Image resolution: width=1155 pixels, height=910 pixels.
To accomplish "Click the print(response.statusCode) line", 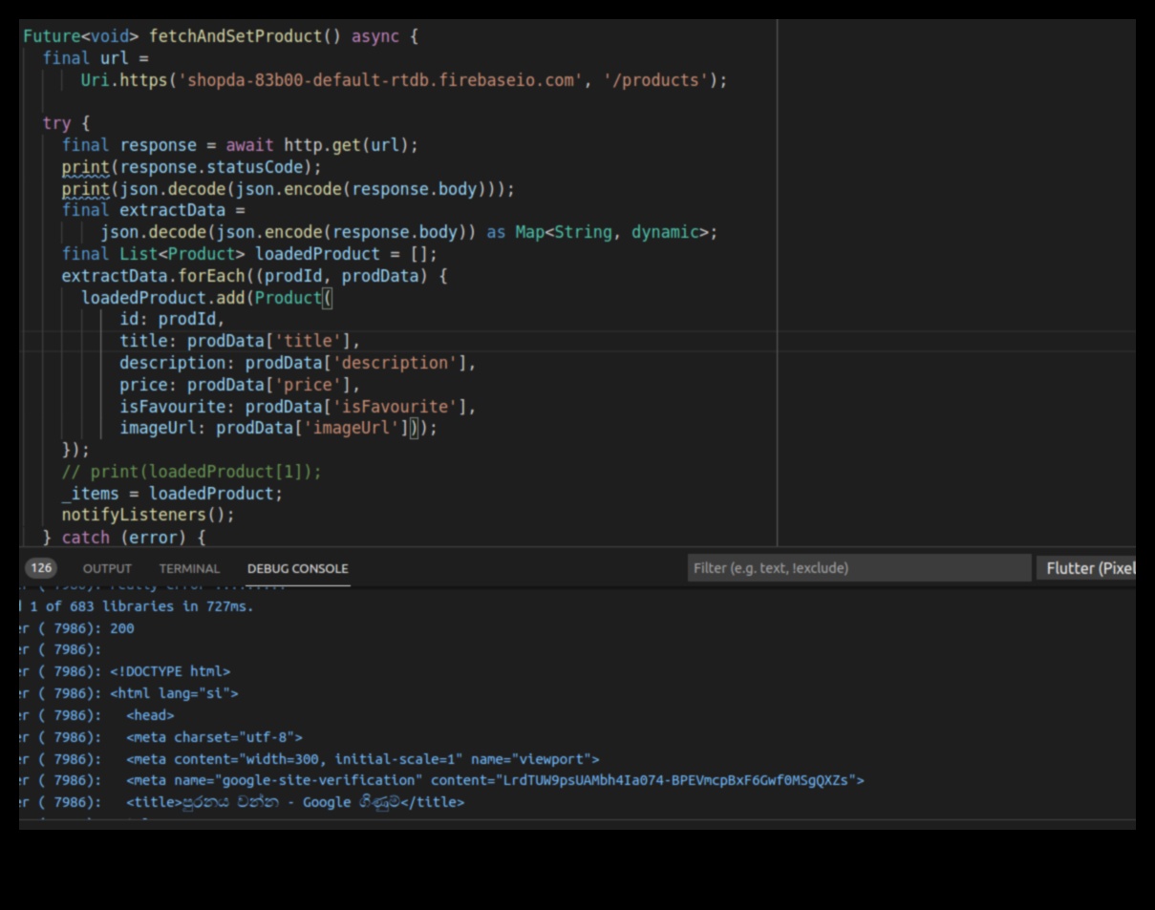I will click(x=191, y=167).
